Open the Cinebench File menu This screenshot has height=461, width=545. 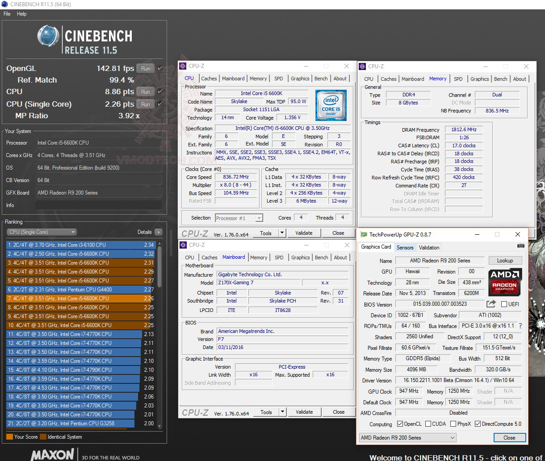[x=7, y=14]
